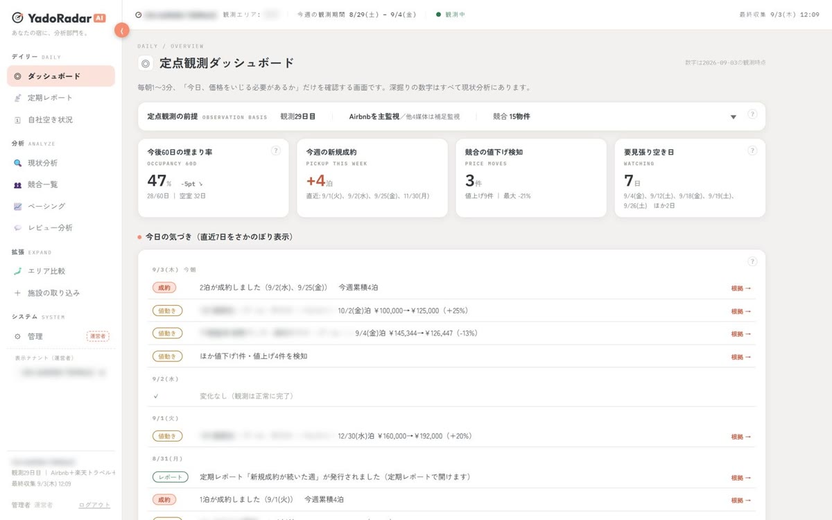Click the 値動き tag on the 9/4(金)泊 row
832x520 pixels.
tap(167, 333)
